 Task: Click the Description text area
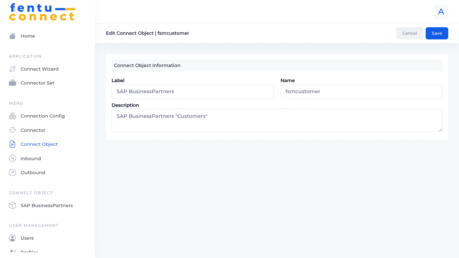tap(277, 120)
